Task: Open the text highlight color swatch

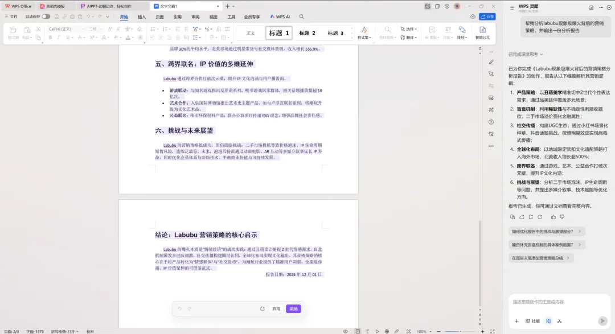Action: 116,38
